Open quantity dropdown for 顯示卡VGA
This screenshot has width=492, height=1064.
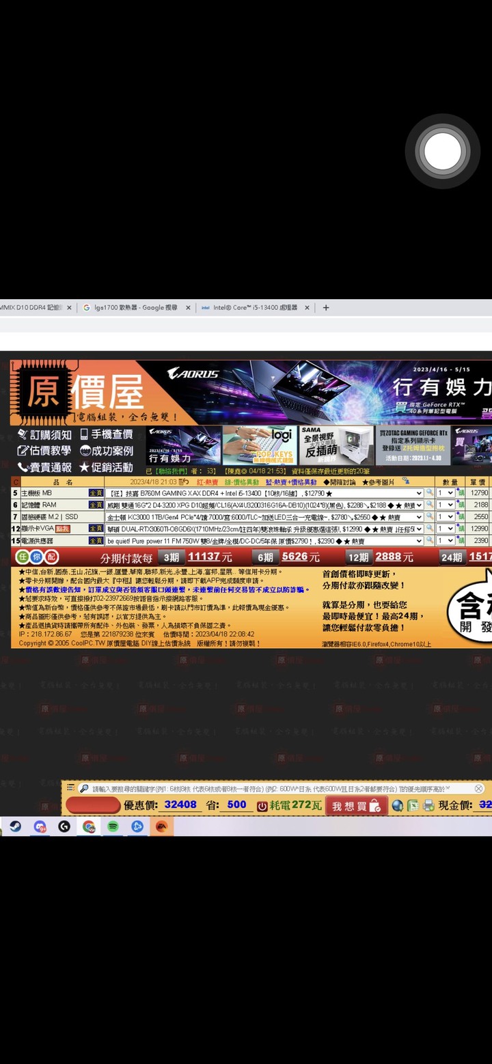tap(446, 529)
